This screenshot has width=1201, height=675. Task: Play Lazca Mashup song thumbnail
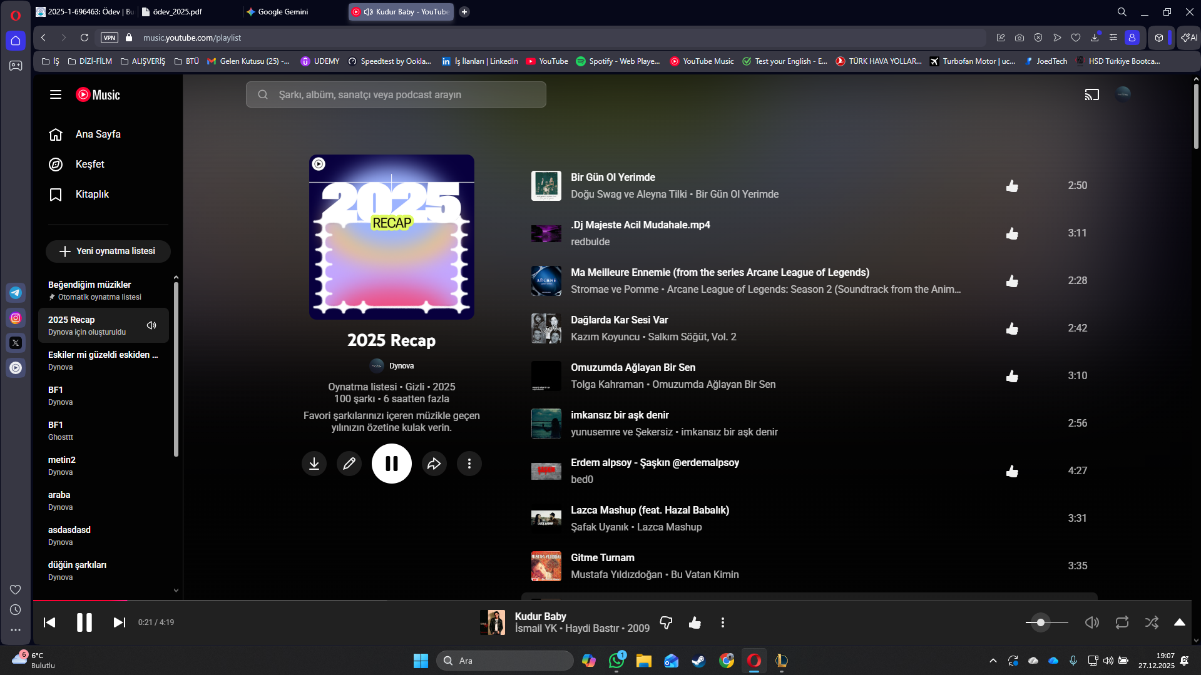pyautogui.click(x=546, y=519)
